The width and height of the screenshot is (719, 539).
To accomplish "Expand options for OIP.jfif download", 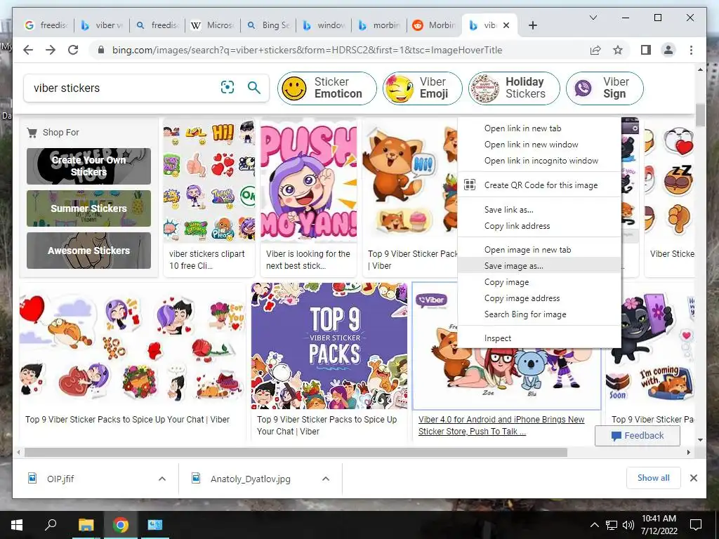I will [162, 479].
